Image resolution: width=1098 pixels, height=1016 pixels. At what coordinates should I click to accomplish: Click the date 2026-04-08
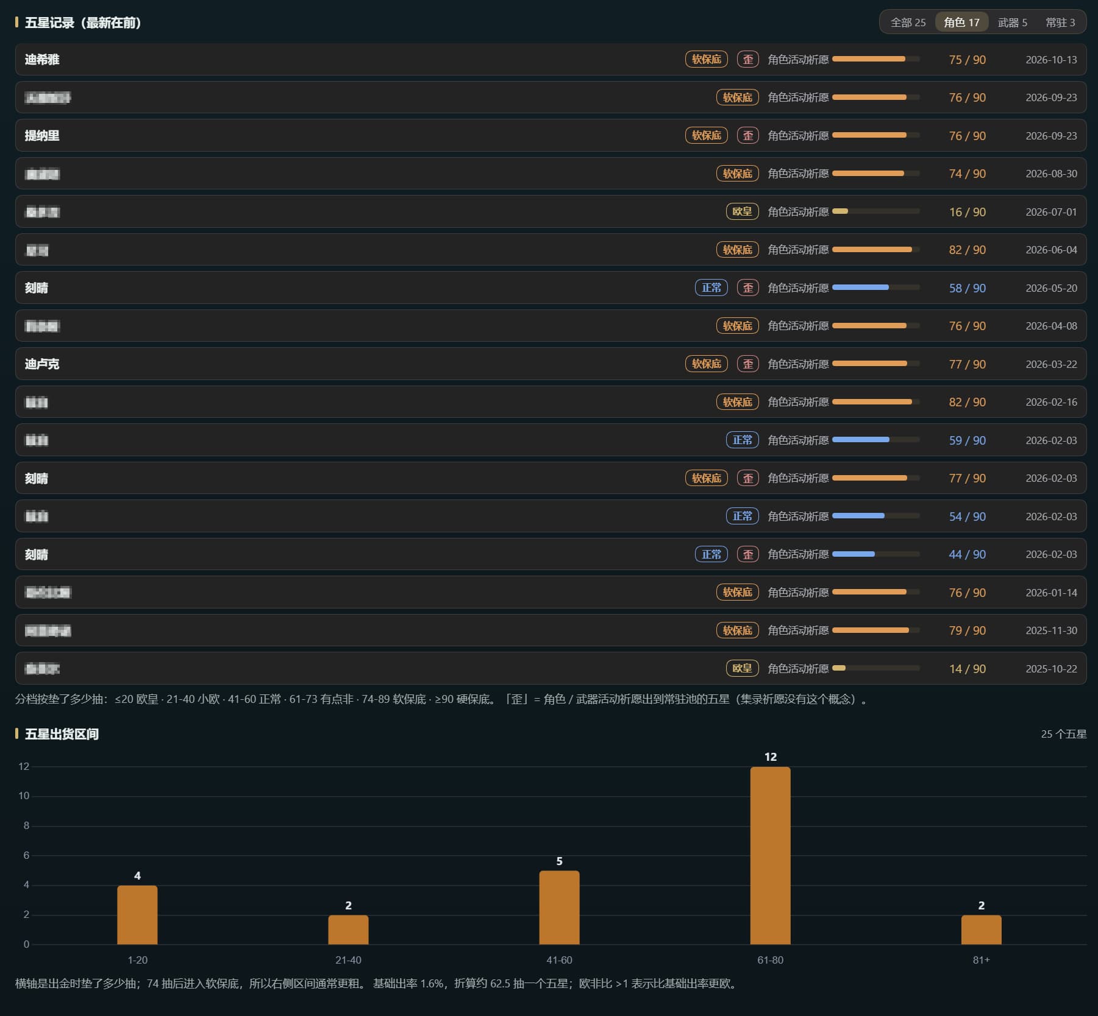(x=1051, y=326)
